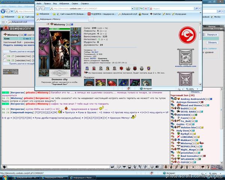Click the last purple shield medal
Screen dimensions: 225x180
[148, 69]
